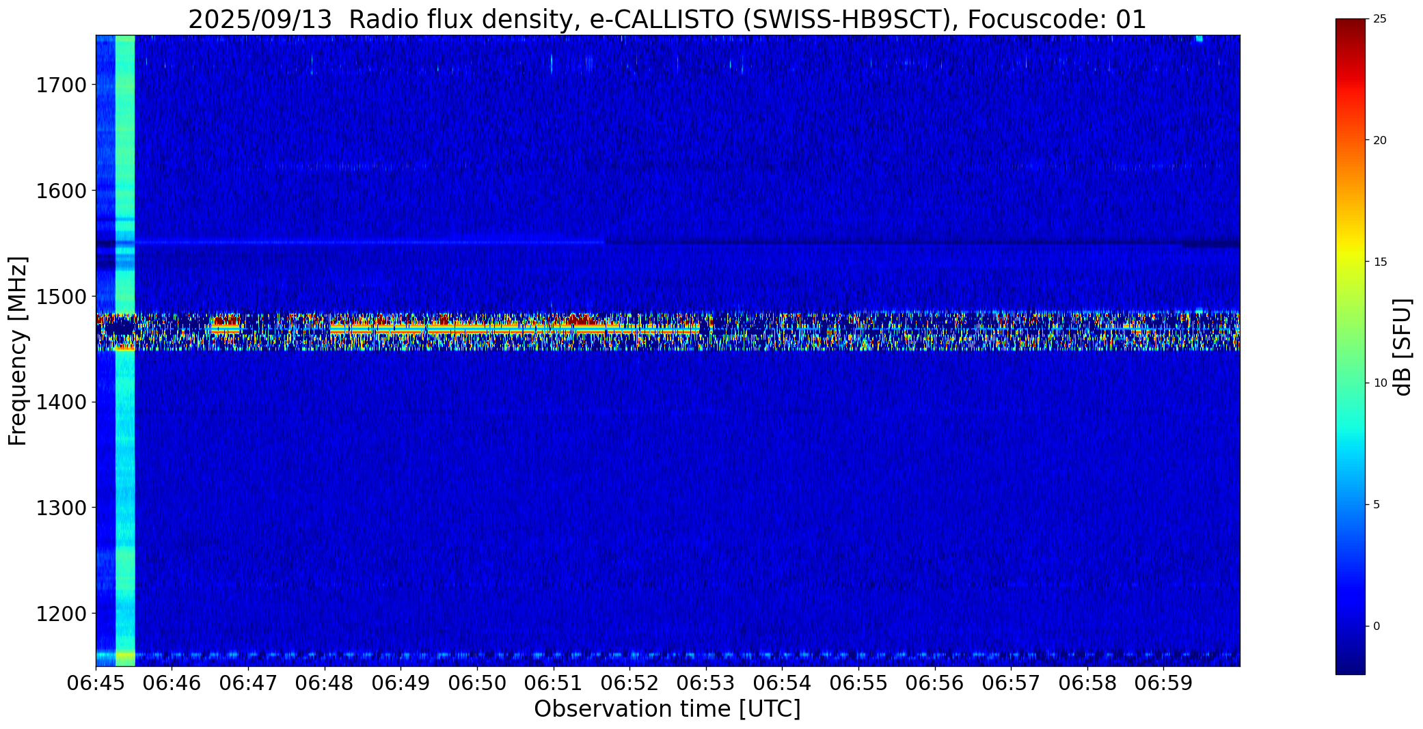Click the dark red top of the colorbar
This screenshot has width=1423, height=729.
point(1350,31)
